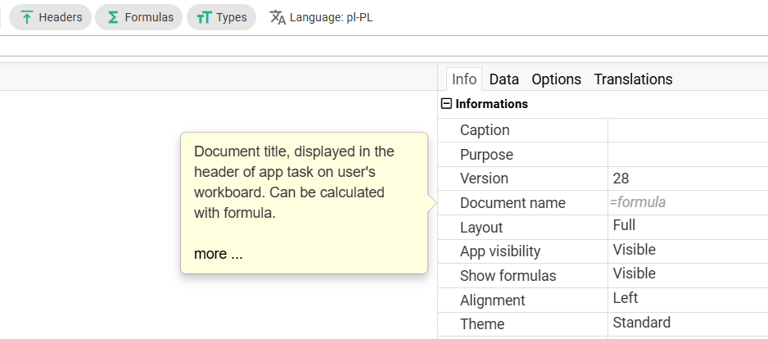This screenshot has width=768, height=339.
Task: Open App visibility dropdown value Visible
Action: point(688,251)
